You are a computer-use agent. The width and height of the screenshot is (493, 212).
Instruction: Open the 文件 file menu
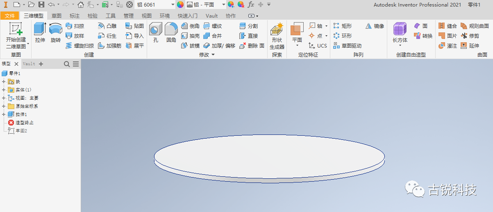tap(10, 16)
